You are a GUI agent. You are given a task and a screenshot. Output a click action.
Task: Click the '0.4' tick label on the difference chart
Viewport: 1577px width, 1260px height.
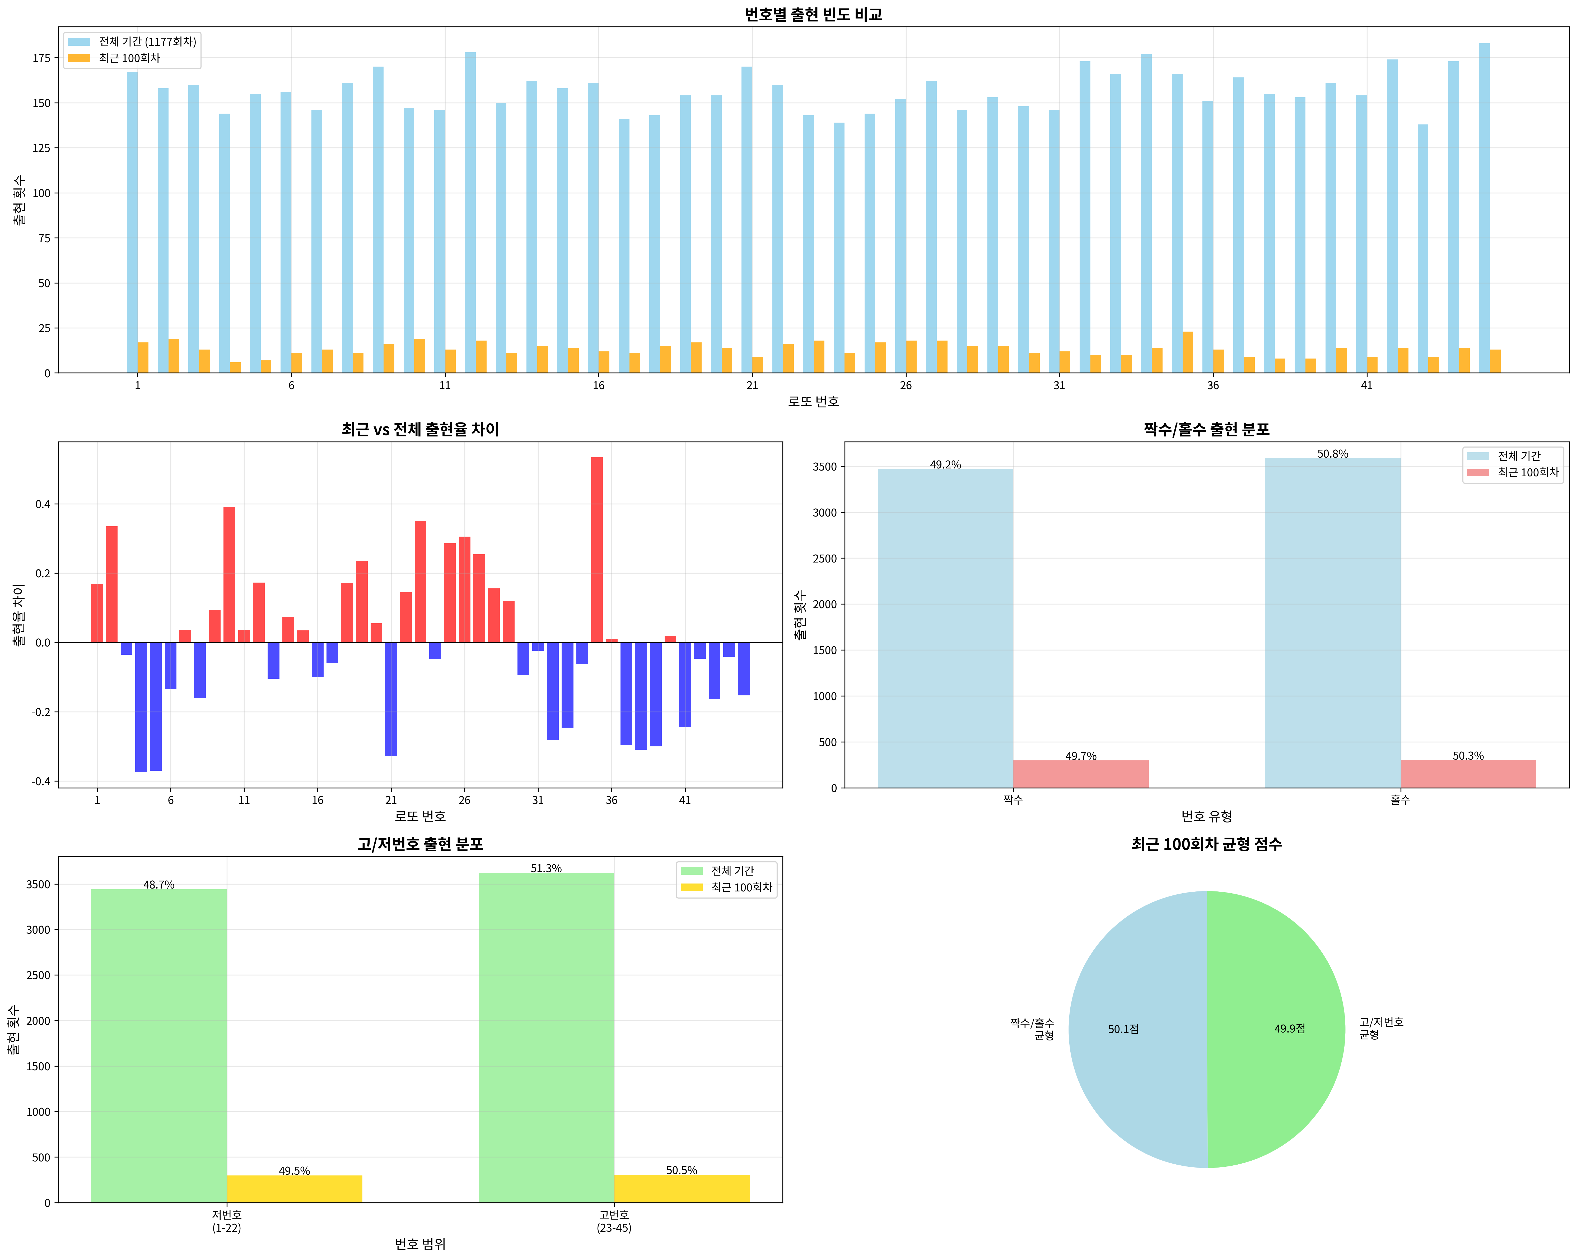coord(43,504)
